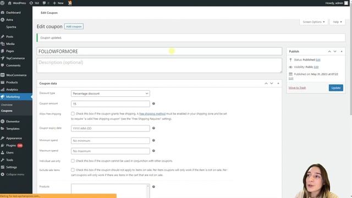Screen dimensions: 352x198
Task: Click the Settings sidebar icon
Action: 2,167
